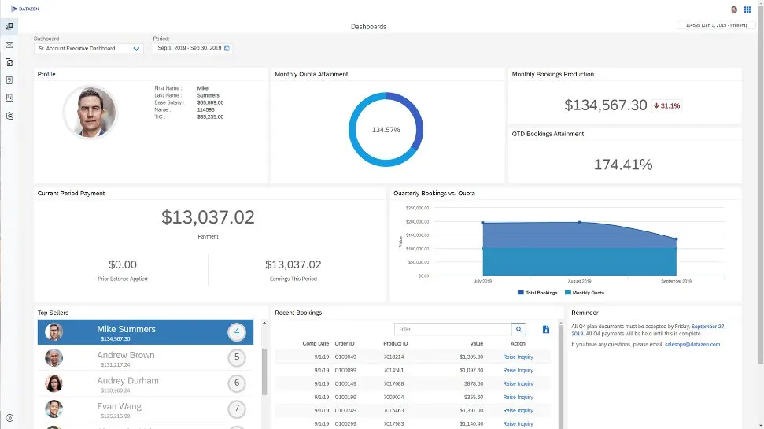Click the salesops@datazen.com email link

pos(692,344)
